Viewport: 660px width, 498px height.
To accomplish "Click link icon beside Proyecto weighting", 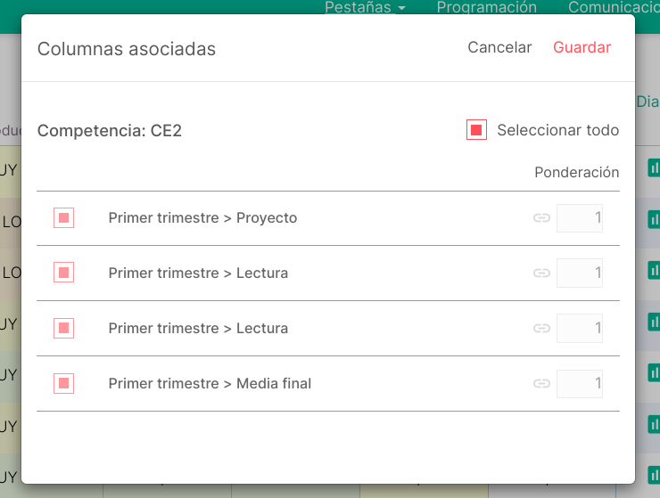I will pos(541,218).
